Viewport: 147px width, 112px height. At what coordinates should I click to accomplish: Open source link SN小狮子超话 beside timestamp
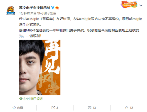click(x=47, y=13)
